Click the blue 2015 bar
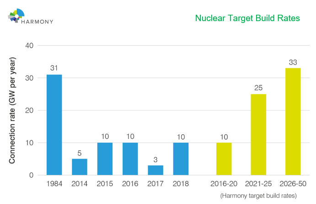 [105, 159]
